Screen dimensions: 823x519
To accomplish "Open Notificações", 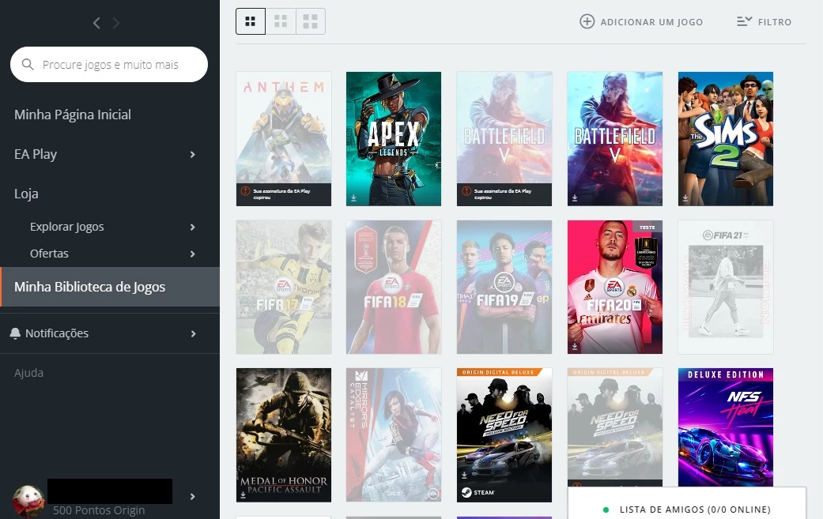I will (57, 333).
